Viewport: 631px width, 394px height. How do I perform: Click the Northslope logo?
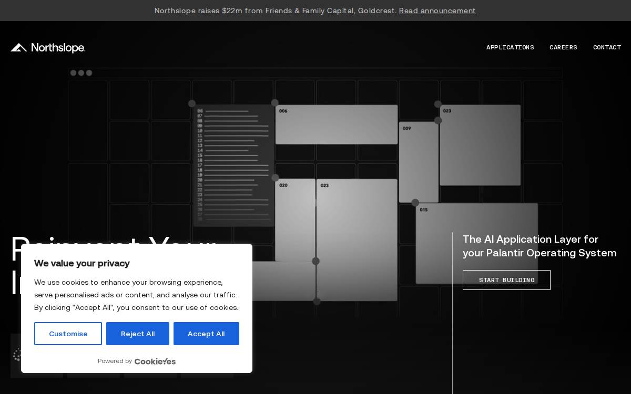pos(48,48)
